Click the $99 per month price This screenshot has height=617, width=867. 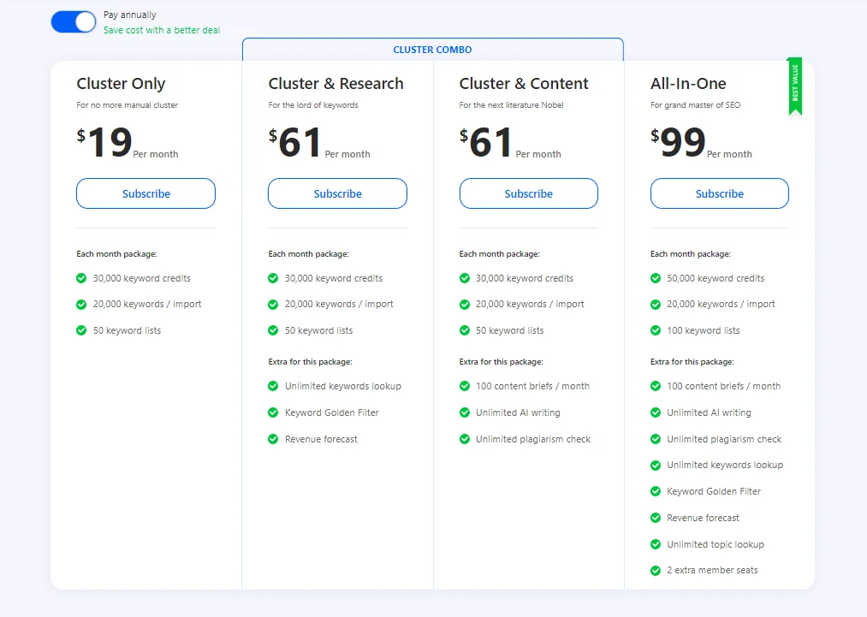(700, 143)
